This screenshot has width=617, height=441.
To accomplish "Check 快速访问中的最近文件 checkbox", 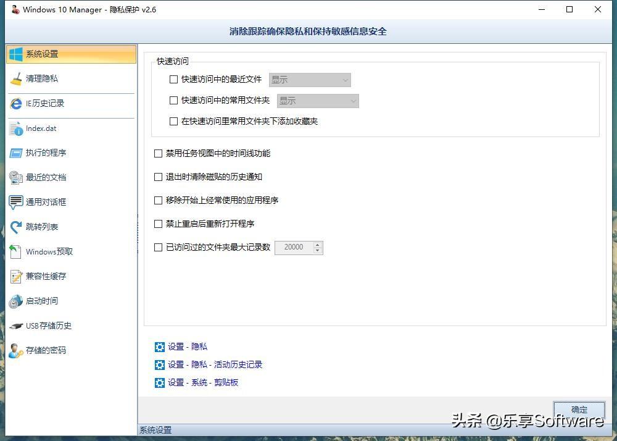I will click(173, 80).
